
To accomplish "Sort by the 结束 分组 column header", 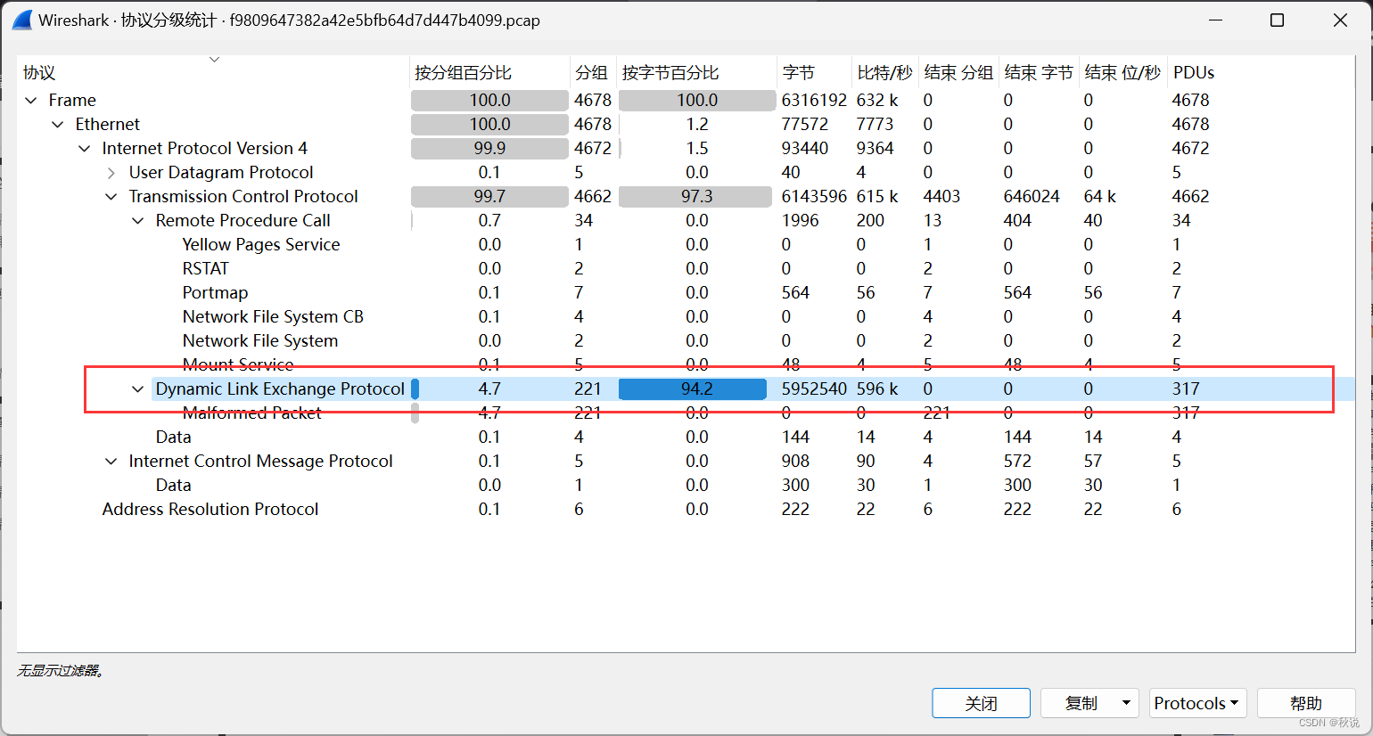I will (958, 73).
